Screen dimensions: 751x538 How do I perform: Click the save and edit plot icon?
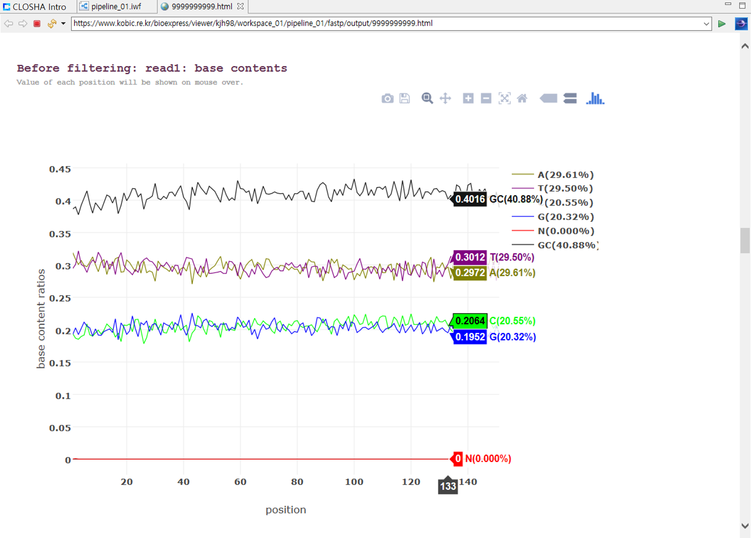[405, 98]
